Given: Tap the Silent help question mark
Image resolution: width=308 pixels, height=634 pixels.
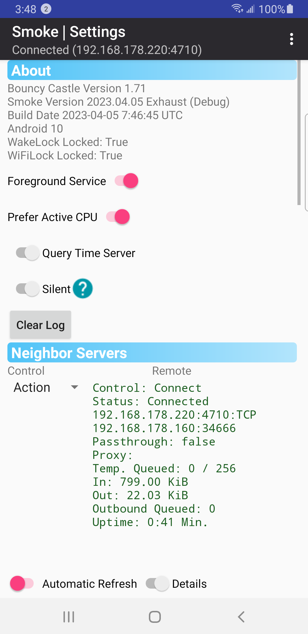Looking at the screenshot, I should coord(83,289).
